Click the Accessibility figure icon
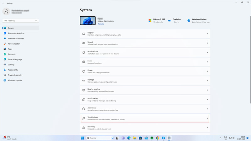The width and height of the screenshot is (251, 141). 5,70
